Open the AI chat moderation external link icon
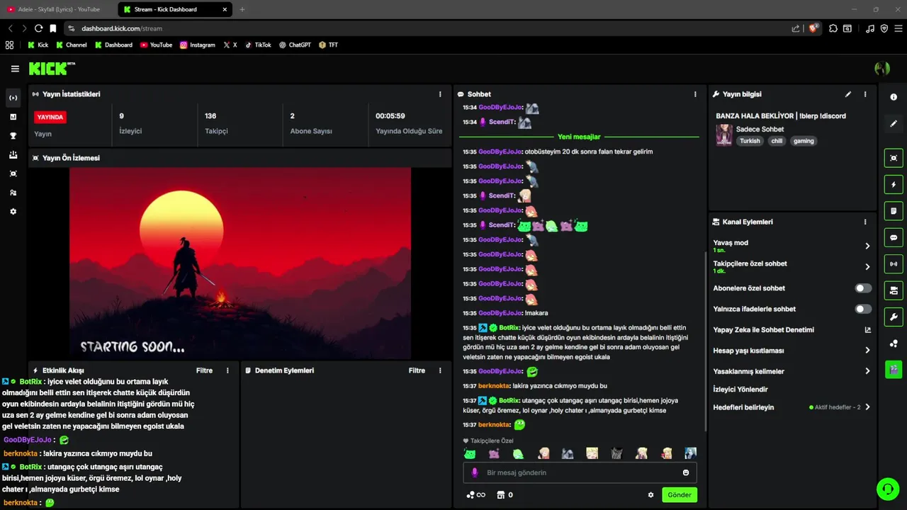 867,330
